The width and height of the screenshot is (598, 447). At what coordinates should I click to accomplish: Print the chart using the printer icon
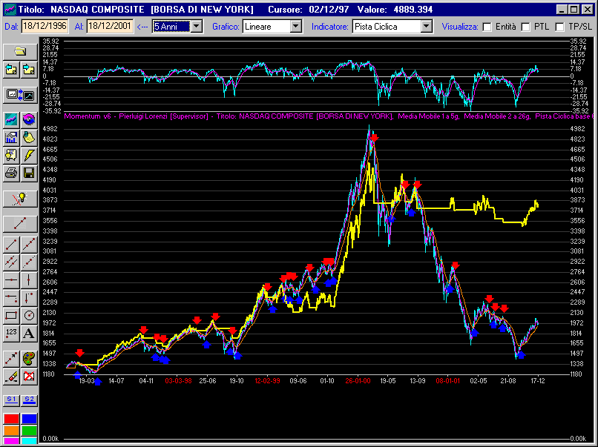point(11,173)
